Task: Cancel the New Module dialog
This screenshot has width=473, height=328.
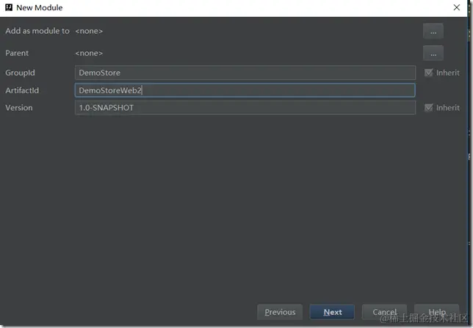Action: click(x=385, y=312)
